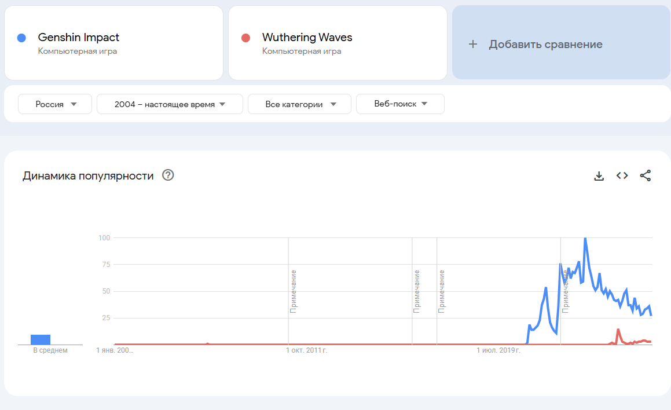The image size is (671, 410).
Task: Click the Динамика популярности heading
Action: (88, 176)
